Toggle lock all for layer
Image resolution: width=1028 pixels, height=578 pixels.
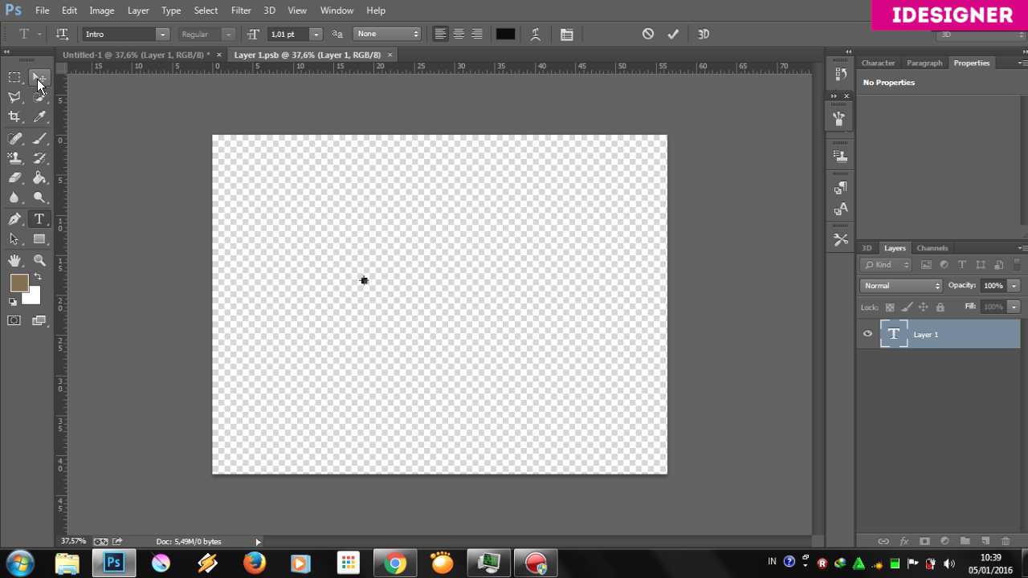click(x=940, y=307)
